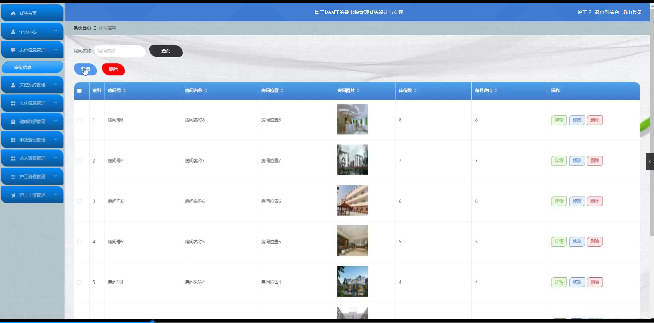Click the monitor icon beside 床位信息管理
Screen dimensions: 654x323
click(13, 50)
